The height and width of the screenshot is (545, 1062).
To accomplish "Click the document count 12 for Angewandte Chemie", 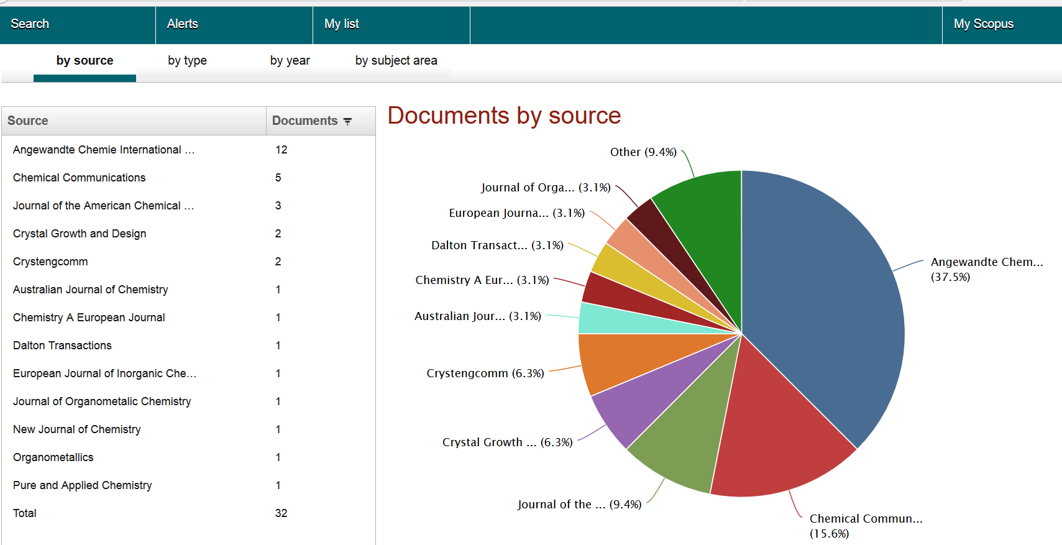I will coord(281,150).
